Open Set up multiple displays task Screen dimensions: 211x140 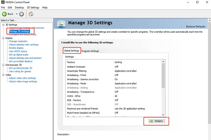21,61
